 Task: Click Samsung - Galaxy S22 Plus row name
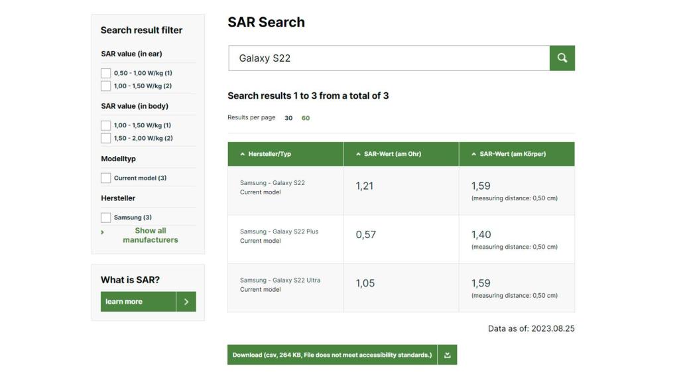click(x=279, y=231)
